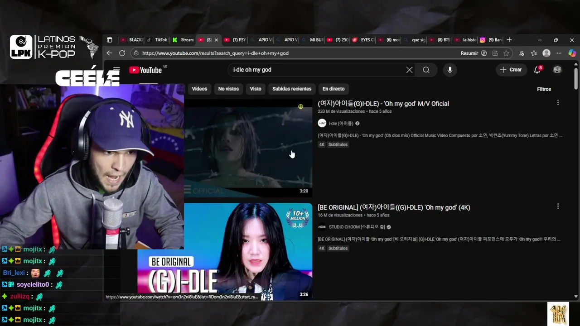Clear the search query with X
The width and height of the screenshot is (580, 326).
click(x=409, y=70)
